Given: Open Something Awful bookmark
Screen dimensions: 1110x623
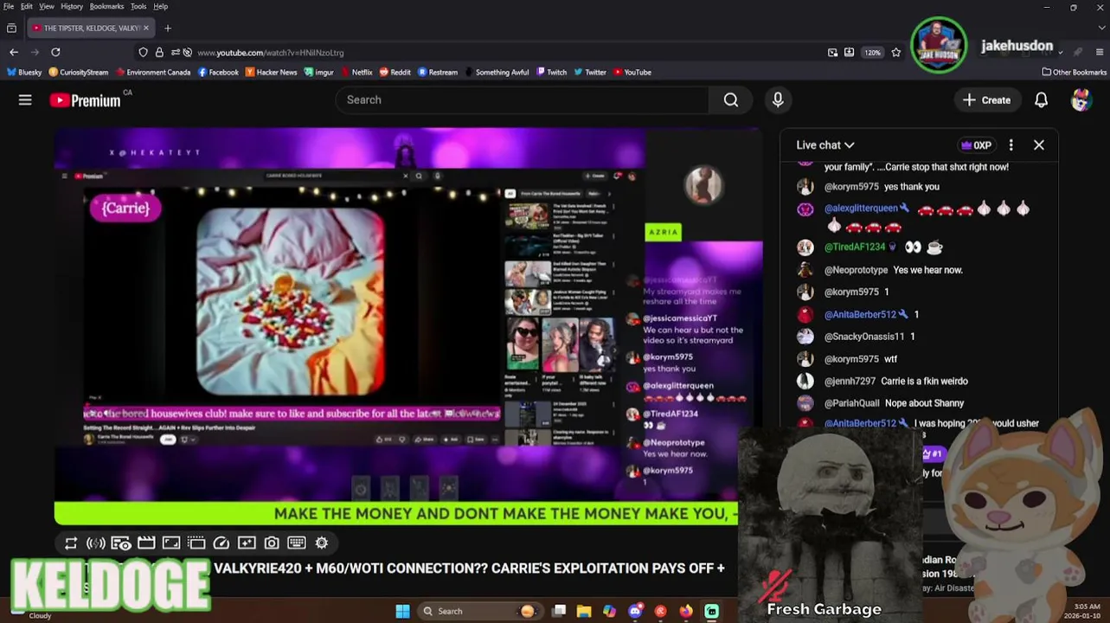Looking at the screenshot, I should (x=496, y=73).
